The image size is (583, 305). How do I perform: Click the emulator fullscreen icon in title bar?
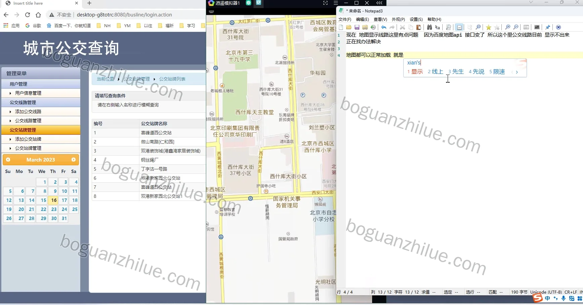(x=325, y=3)
